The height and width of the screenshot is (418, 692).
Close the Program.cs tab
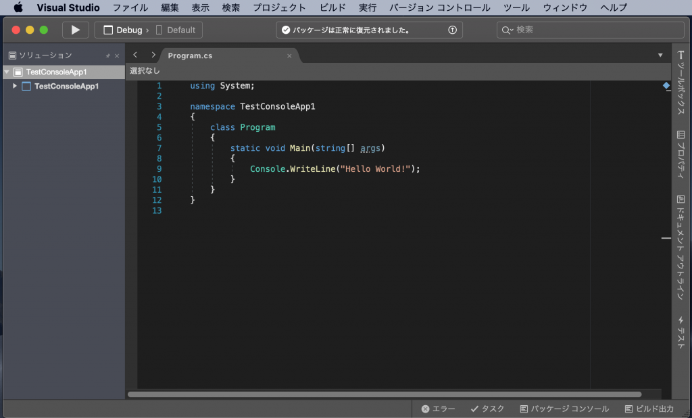(x=289, y=55)
